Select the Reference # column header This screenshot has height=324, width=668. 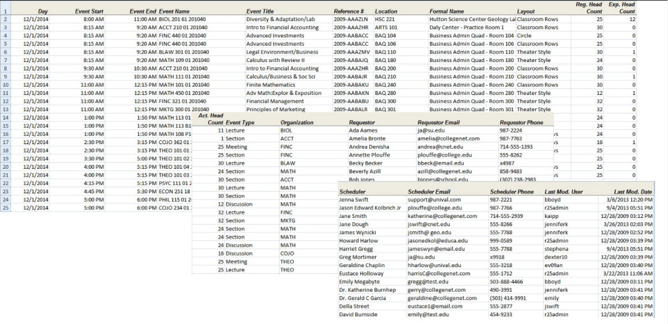point(349,12)
